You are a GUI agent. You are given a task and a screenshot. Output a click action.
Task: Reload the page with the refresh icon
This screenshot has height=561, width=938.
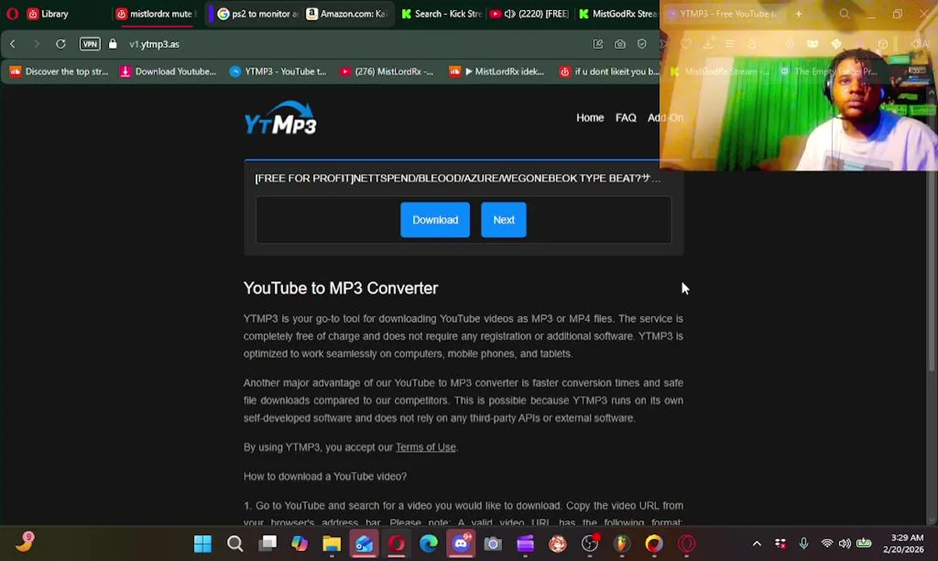[x=61, y=44]
